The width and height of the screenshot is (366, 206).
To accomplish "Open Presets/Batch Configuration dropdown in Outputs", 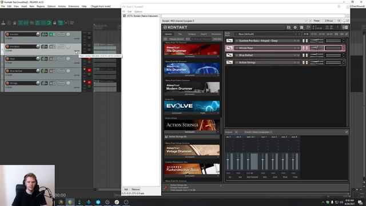I will (258, 132).
